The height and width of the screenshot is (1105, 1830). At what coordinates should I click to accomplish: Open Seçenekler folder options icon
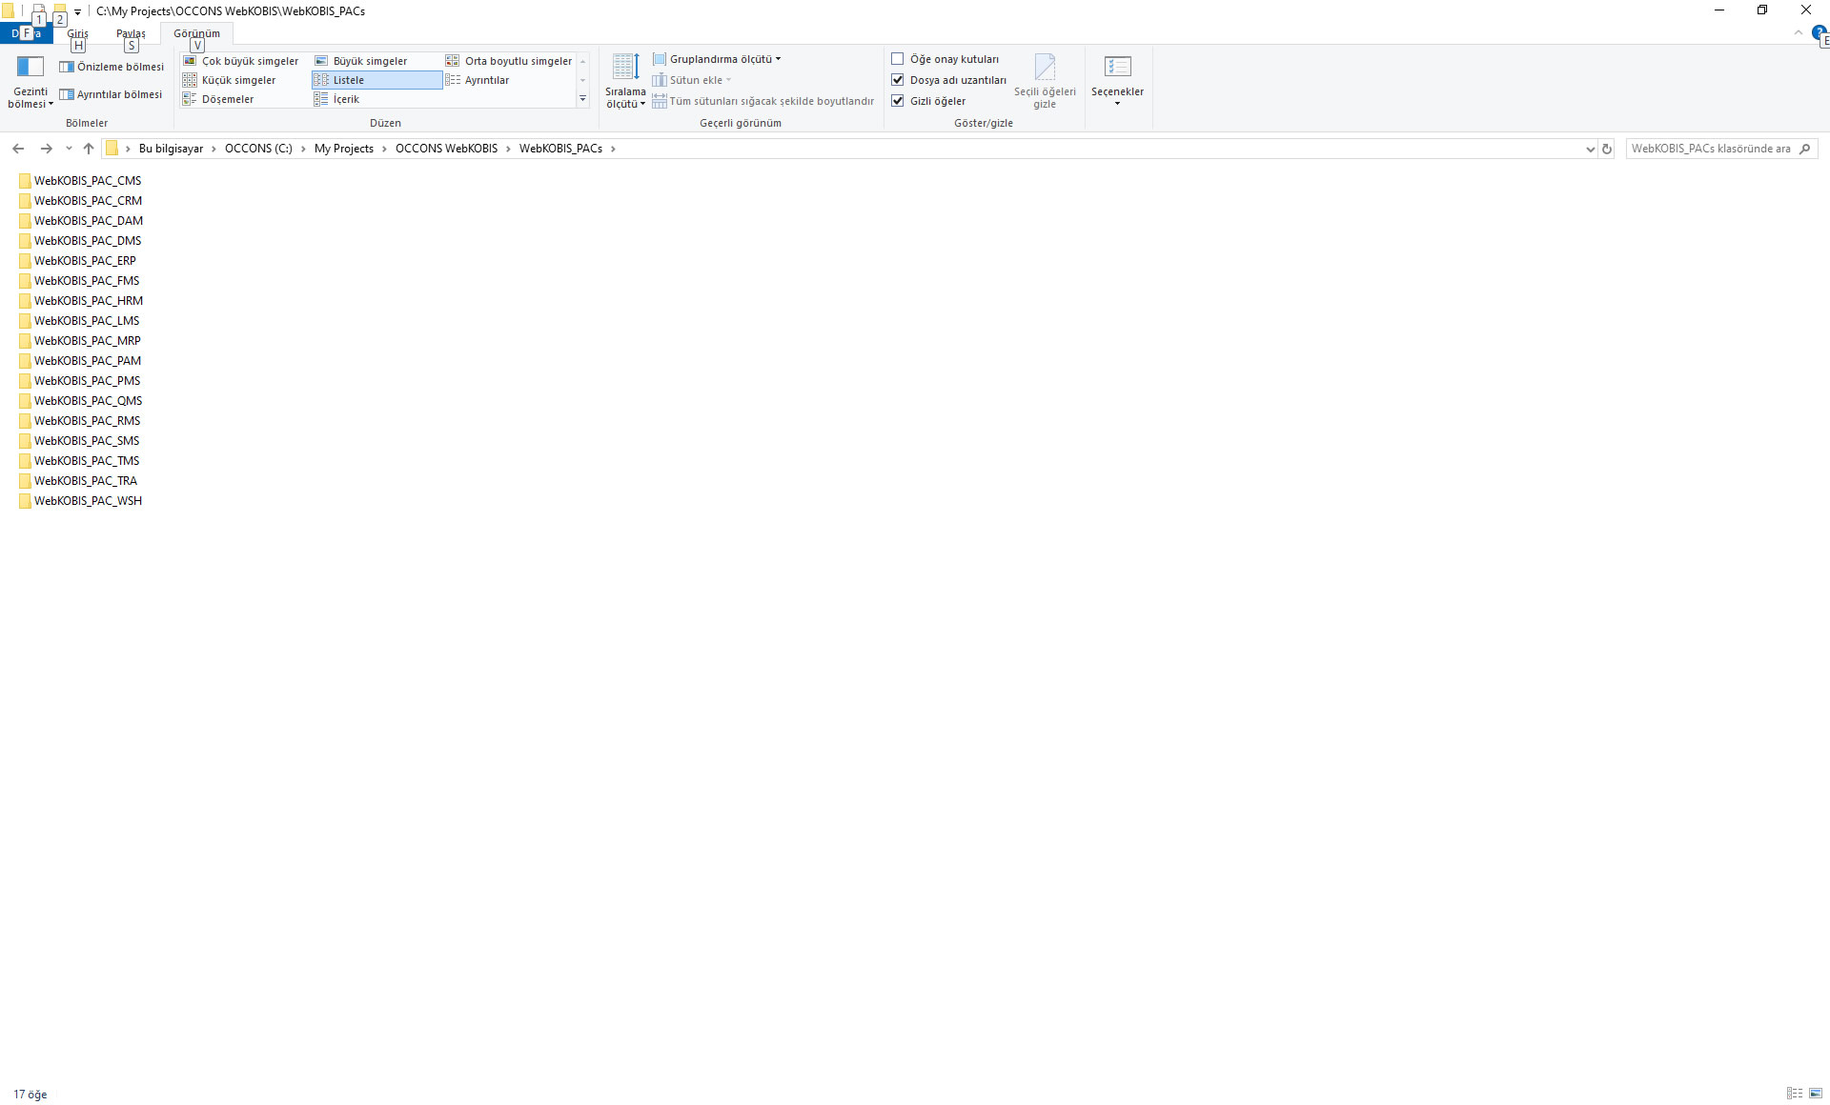(1117, 68)
